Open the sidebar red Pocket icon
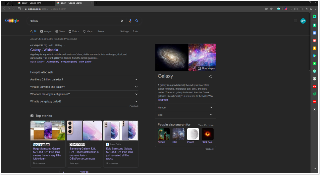This screenshot has height=175, width=320. (314, 41)
